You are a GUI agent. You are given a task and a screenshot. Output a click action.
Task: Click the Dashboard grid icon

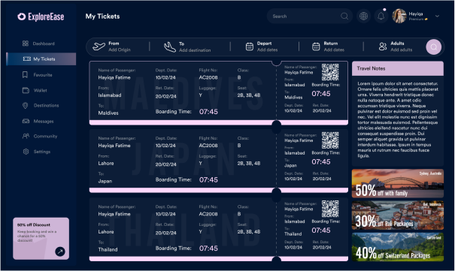(26, 44)
